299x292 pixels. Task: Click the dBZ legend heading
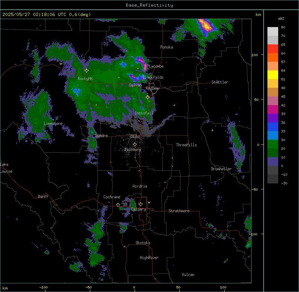pos(281,19)
